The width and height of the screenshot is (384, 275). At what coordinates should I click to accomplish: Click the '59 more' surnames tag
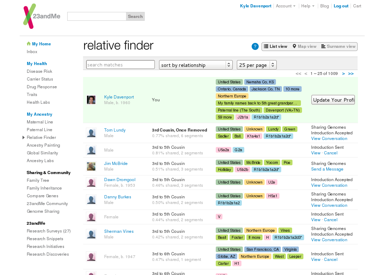(225, 117)
